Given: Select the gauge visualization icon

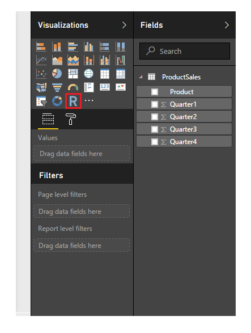Looking at the screenshot, I should pos(73,87).
